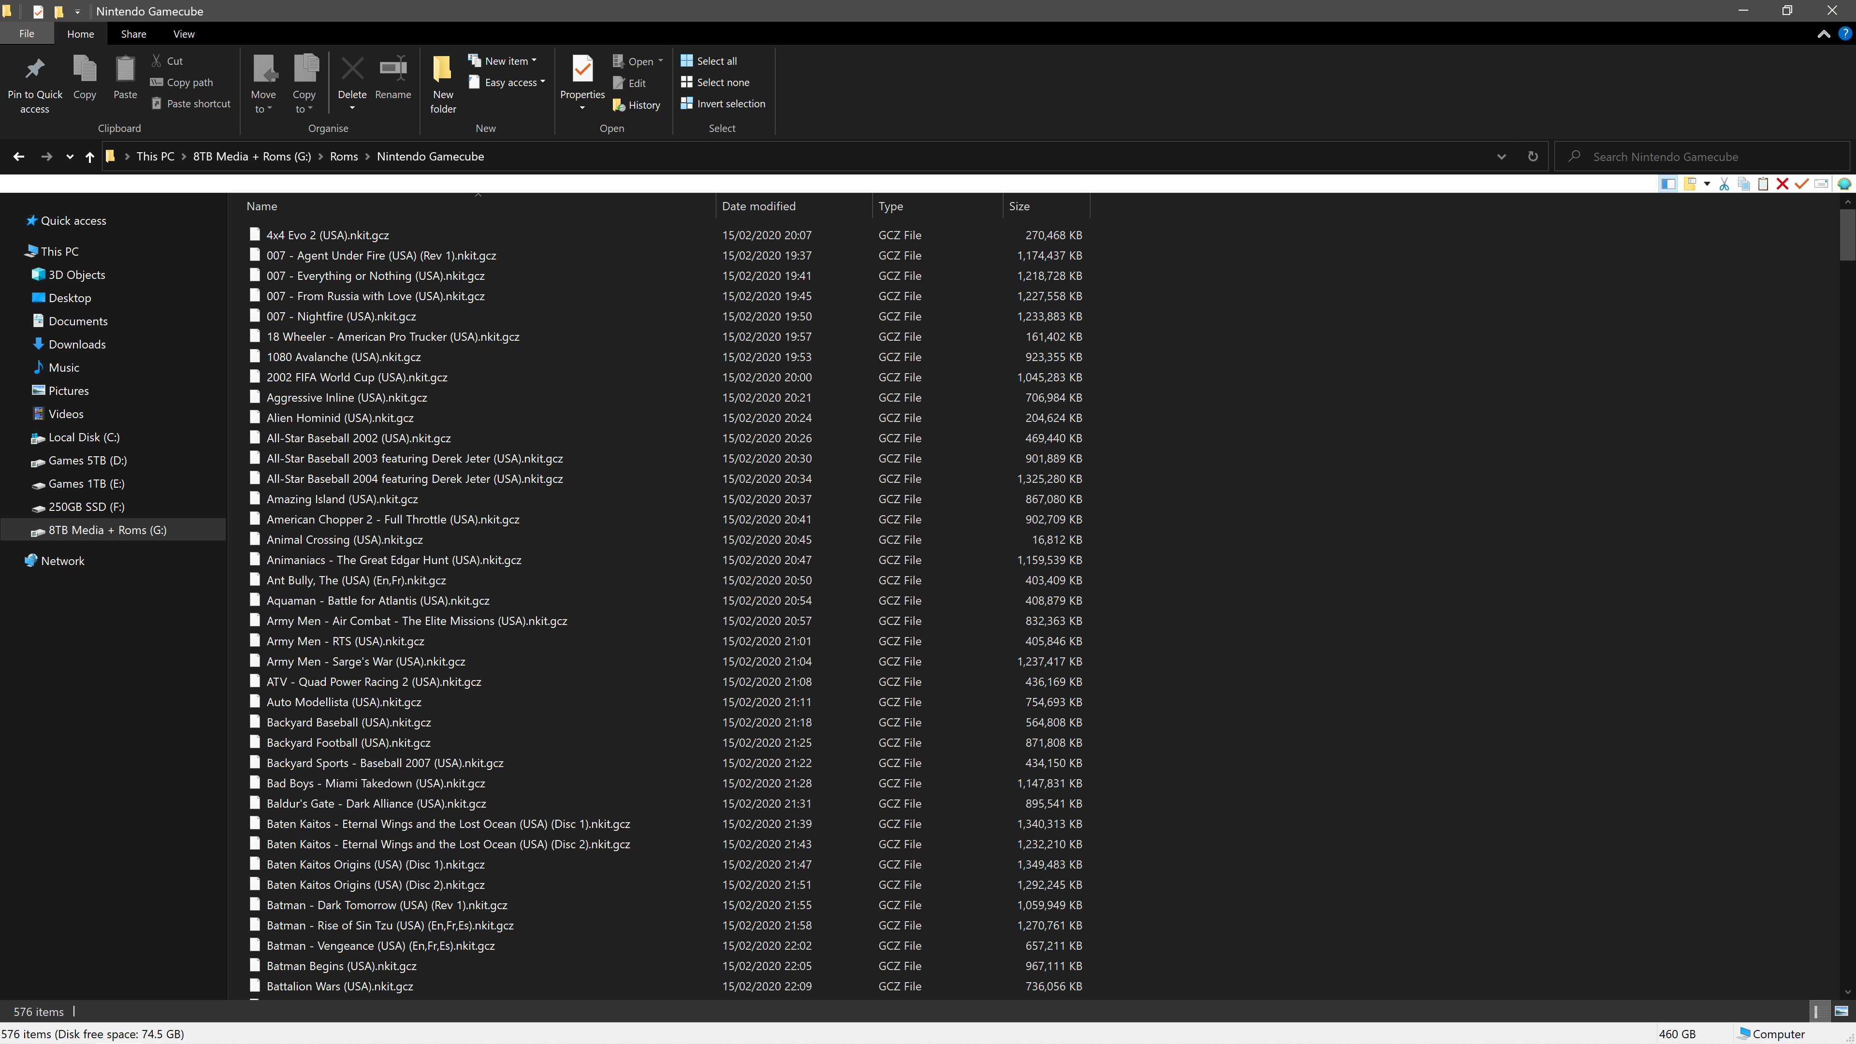Screen dimensions: 1856x1044
Task: Click Roms in the address breadcrumb
Action: [x=344, y=156]
